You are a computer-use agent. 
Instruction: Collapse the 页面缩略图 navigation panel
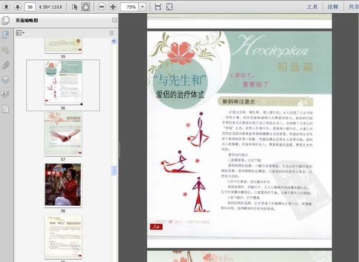click(x=114, y=20)
